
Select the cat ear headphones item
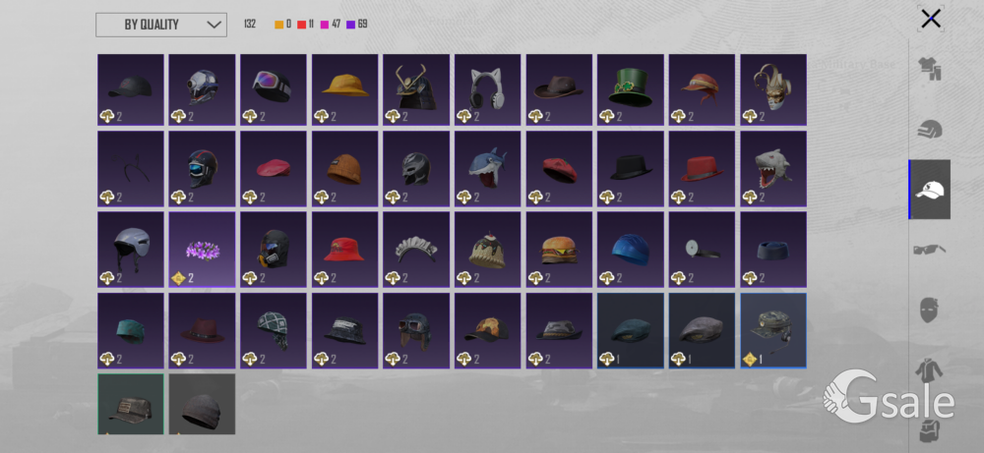click(488, 89)
